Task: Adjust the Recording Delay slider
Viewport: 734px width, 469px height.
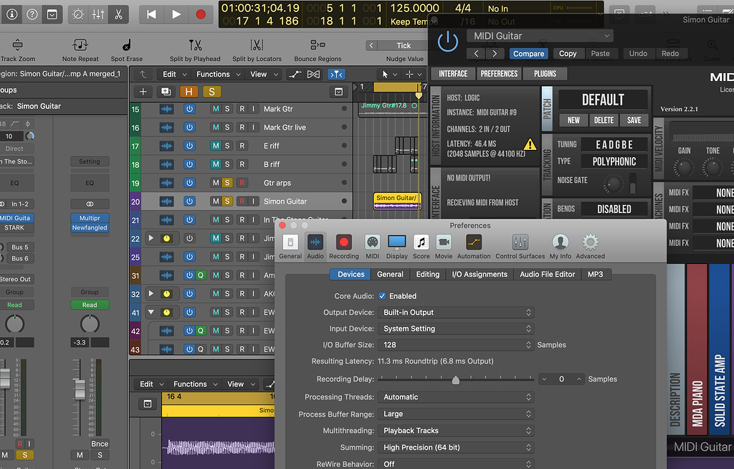Action: click(455, 379)
